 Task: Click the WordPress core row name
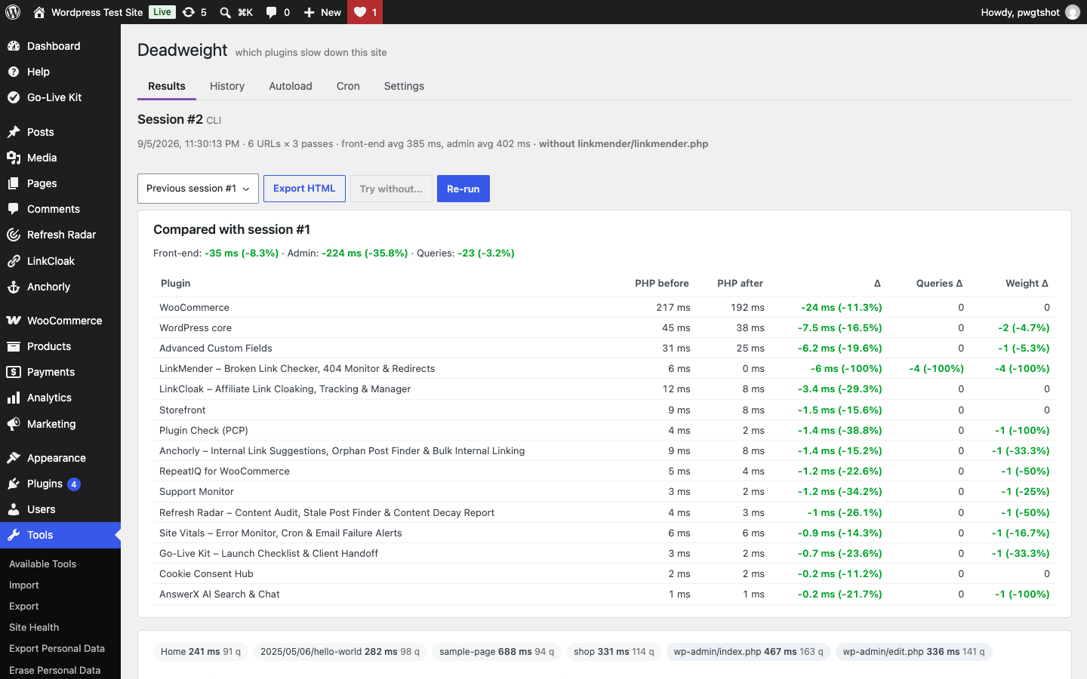pyautogui.click(x=196, y=327)
